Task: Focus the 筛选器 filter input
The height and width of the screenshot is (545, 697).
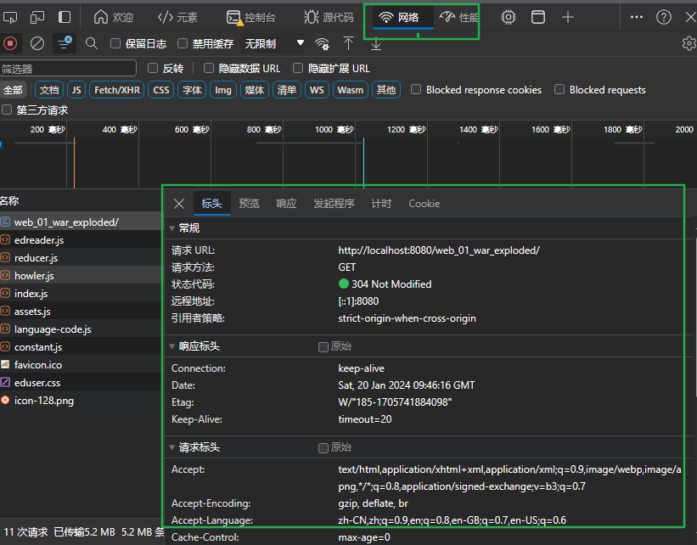Action: point(68,69)
